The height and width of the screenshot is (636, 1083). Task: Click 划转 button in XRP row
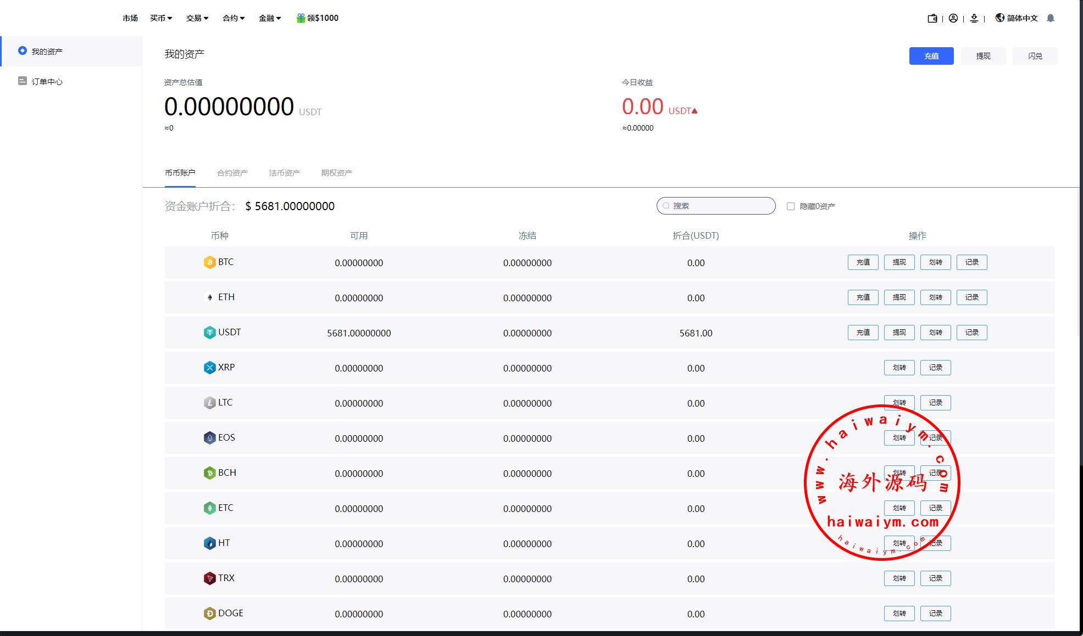pyautogui.click(x=899, y=368)
